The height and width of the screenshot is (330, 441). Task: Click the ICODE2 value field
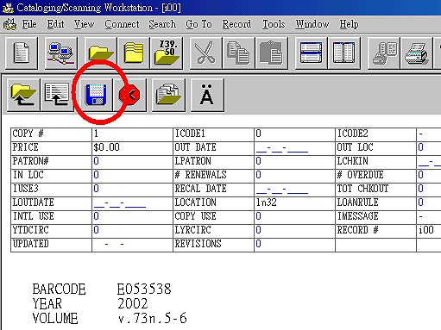429,134
